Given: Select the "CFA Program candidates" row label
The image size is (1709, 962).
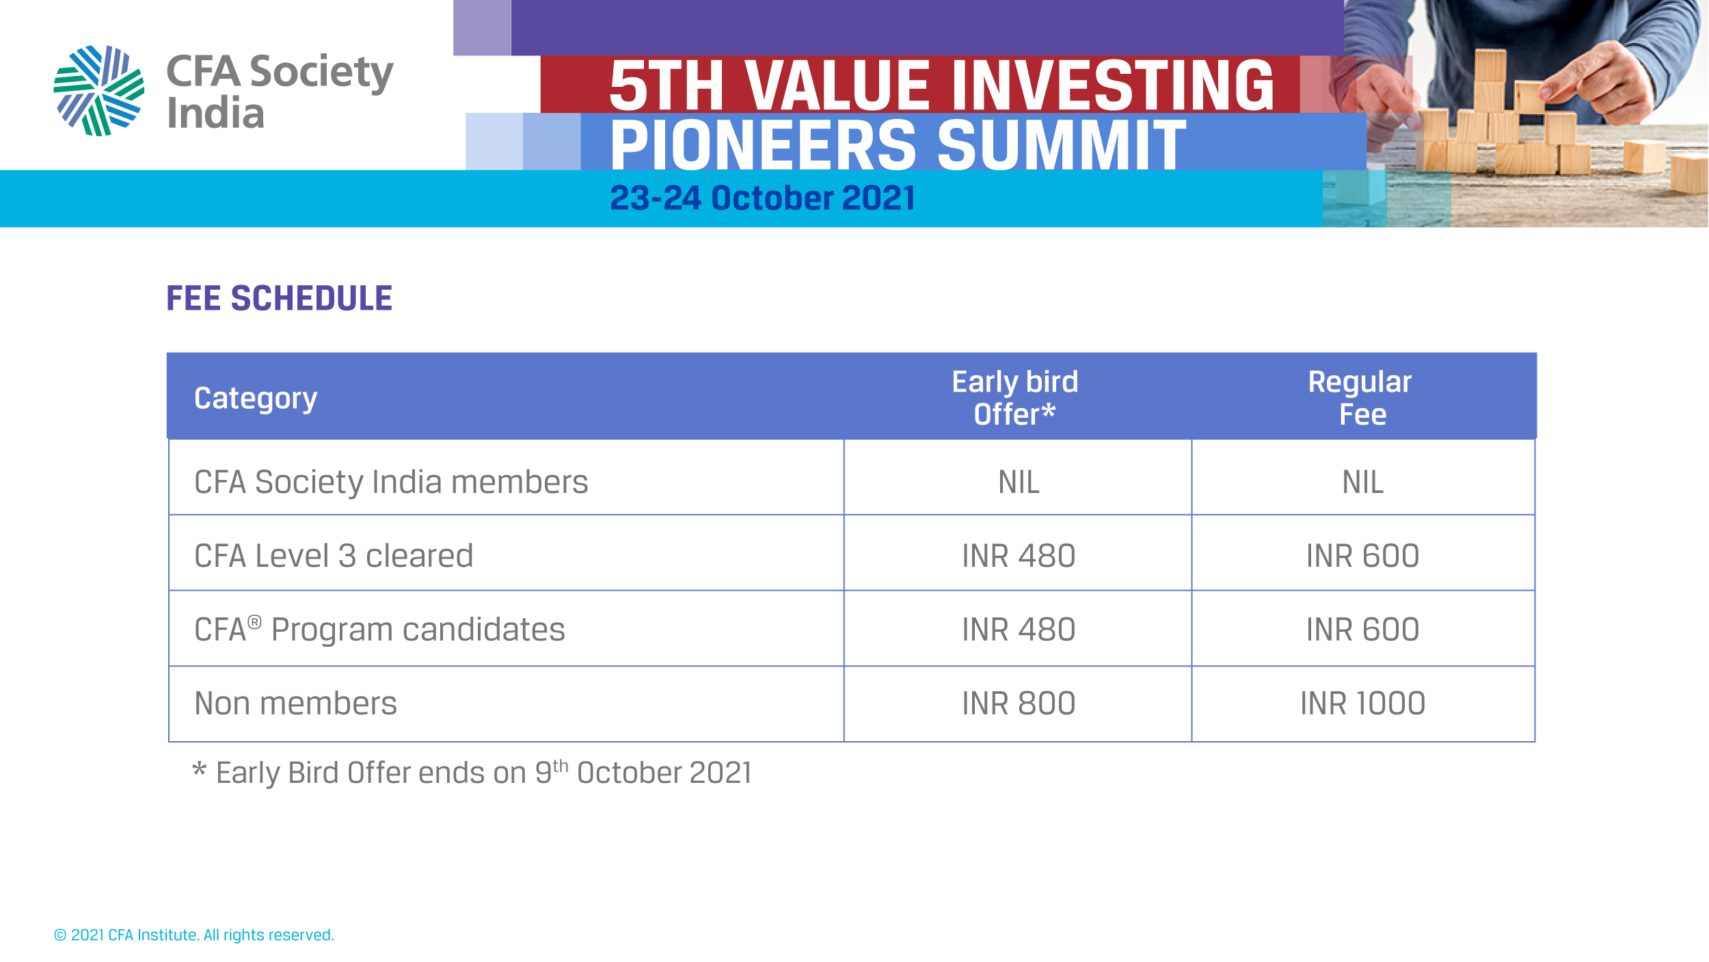Looking at the screenshot, I should click(x=379, y=630).
